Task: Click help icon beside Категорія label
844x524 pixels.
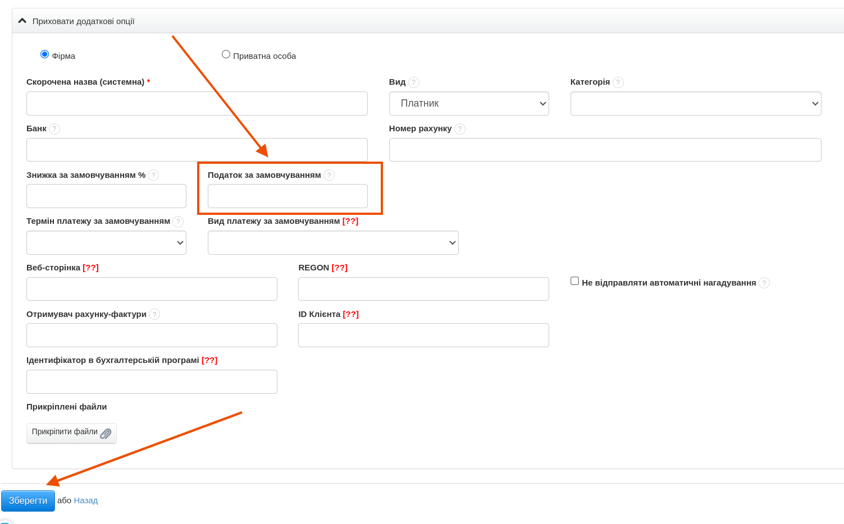Action: [x=618, y=82]
